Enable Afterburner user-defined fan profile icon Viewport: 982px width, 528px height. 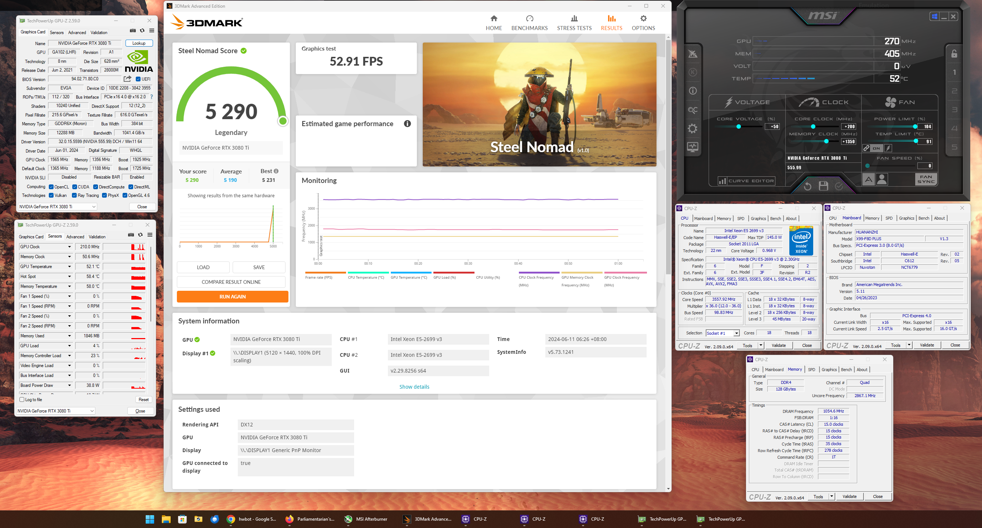882,179
